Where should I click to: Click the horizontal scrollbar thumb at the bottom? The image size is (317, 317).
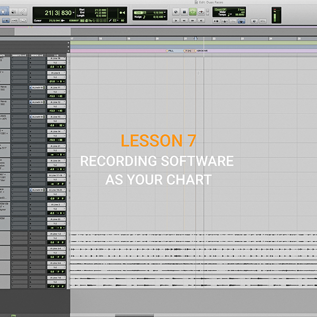[134, 315]
